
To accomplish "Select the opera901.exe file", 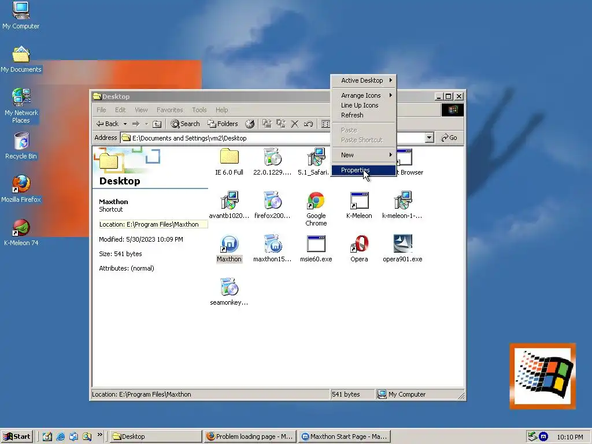I will click(x=402, y=249).
